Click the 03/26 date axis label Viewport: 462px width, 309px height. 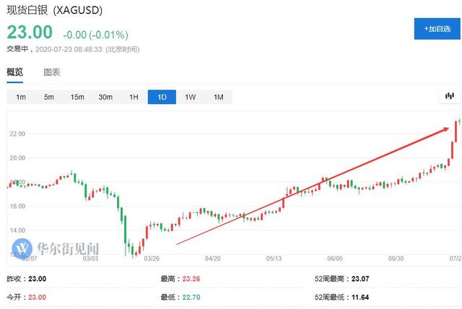tap(152, 258)
